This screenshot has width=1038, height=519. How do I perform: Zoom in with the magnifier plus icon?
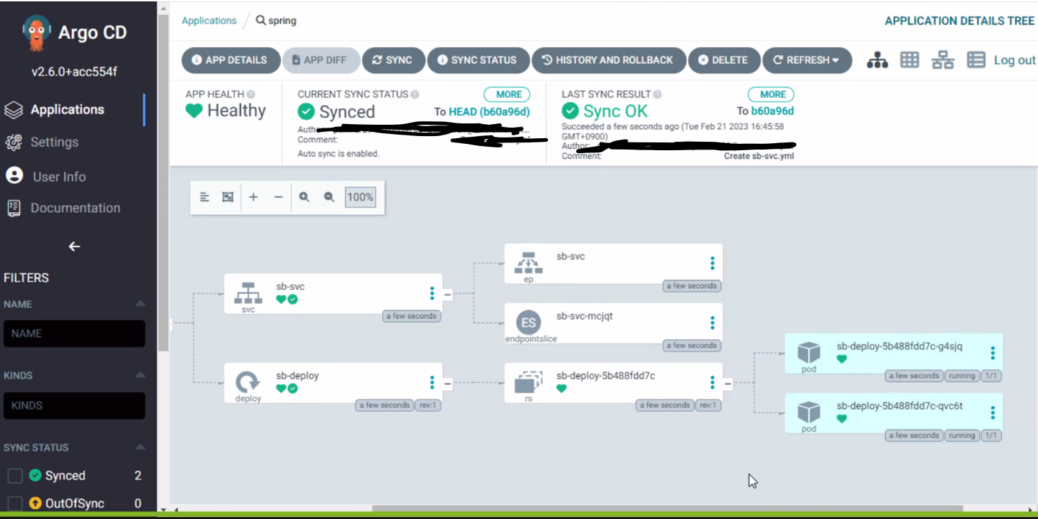pyautogui.click(x=304, y=197)
